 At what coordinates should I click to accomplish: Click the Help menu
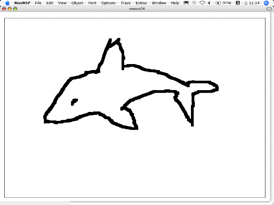[x=175, y=3]
